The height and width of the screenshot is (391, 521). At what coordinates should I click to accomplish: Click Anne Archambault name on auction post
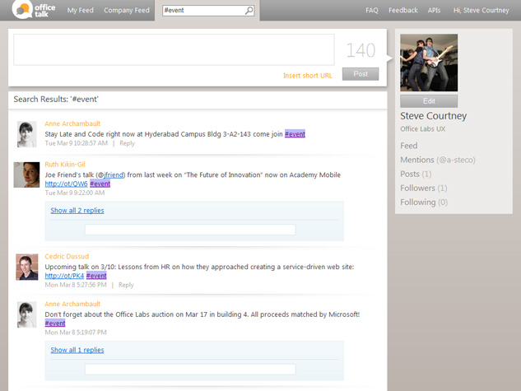click(72, 304)
